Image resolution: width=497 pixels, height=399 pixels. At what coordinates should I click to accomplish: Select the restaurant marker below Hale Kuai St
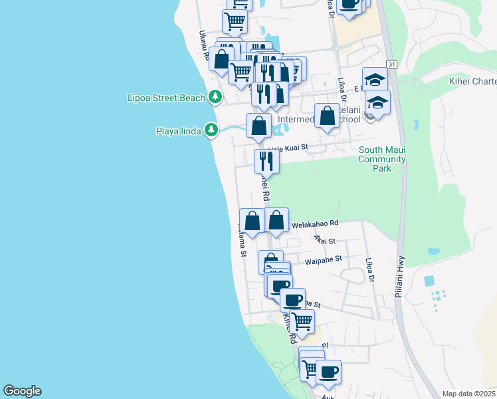tap(266, 162)
